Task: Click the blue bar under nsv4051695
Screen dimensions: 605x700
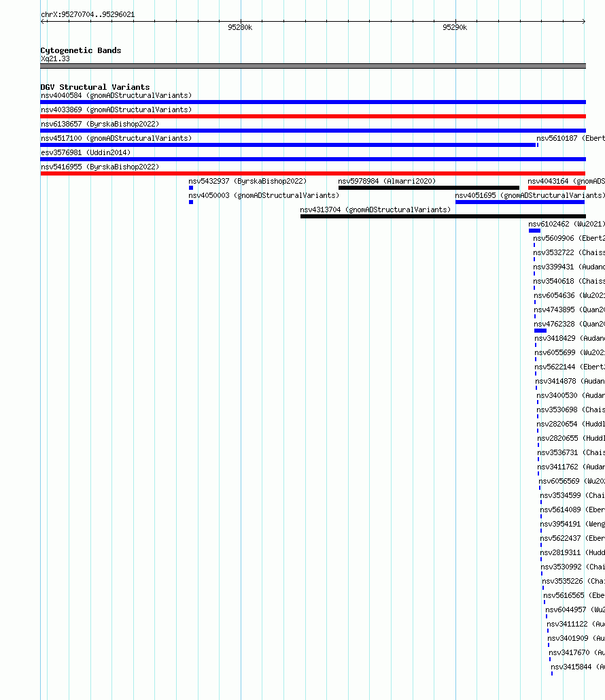Action: coord(520,202)
